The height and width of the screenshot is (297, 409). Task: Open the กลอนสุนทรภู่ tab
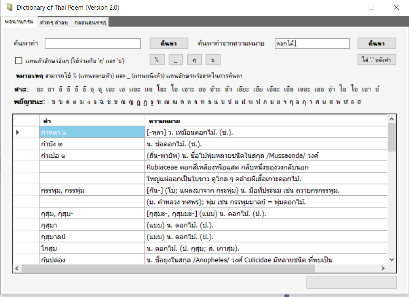point(90,23)
